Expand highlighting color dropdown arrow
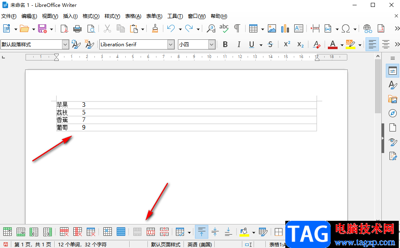 [x=360, y=45]
